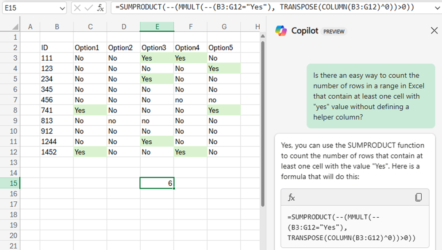The width and height of the screenshot is (442, 250).
Task: Click the cell with ID 1452
Action: 57,152
